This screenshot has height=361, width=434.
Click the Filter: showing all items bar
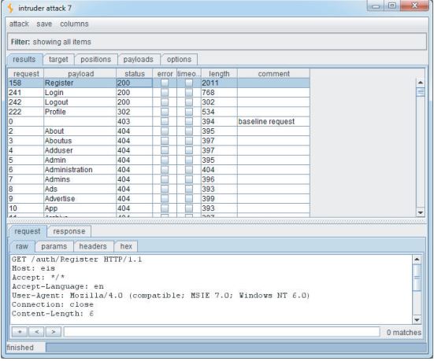coord(217,42)
